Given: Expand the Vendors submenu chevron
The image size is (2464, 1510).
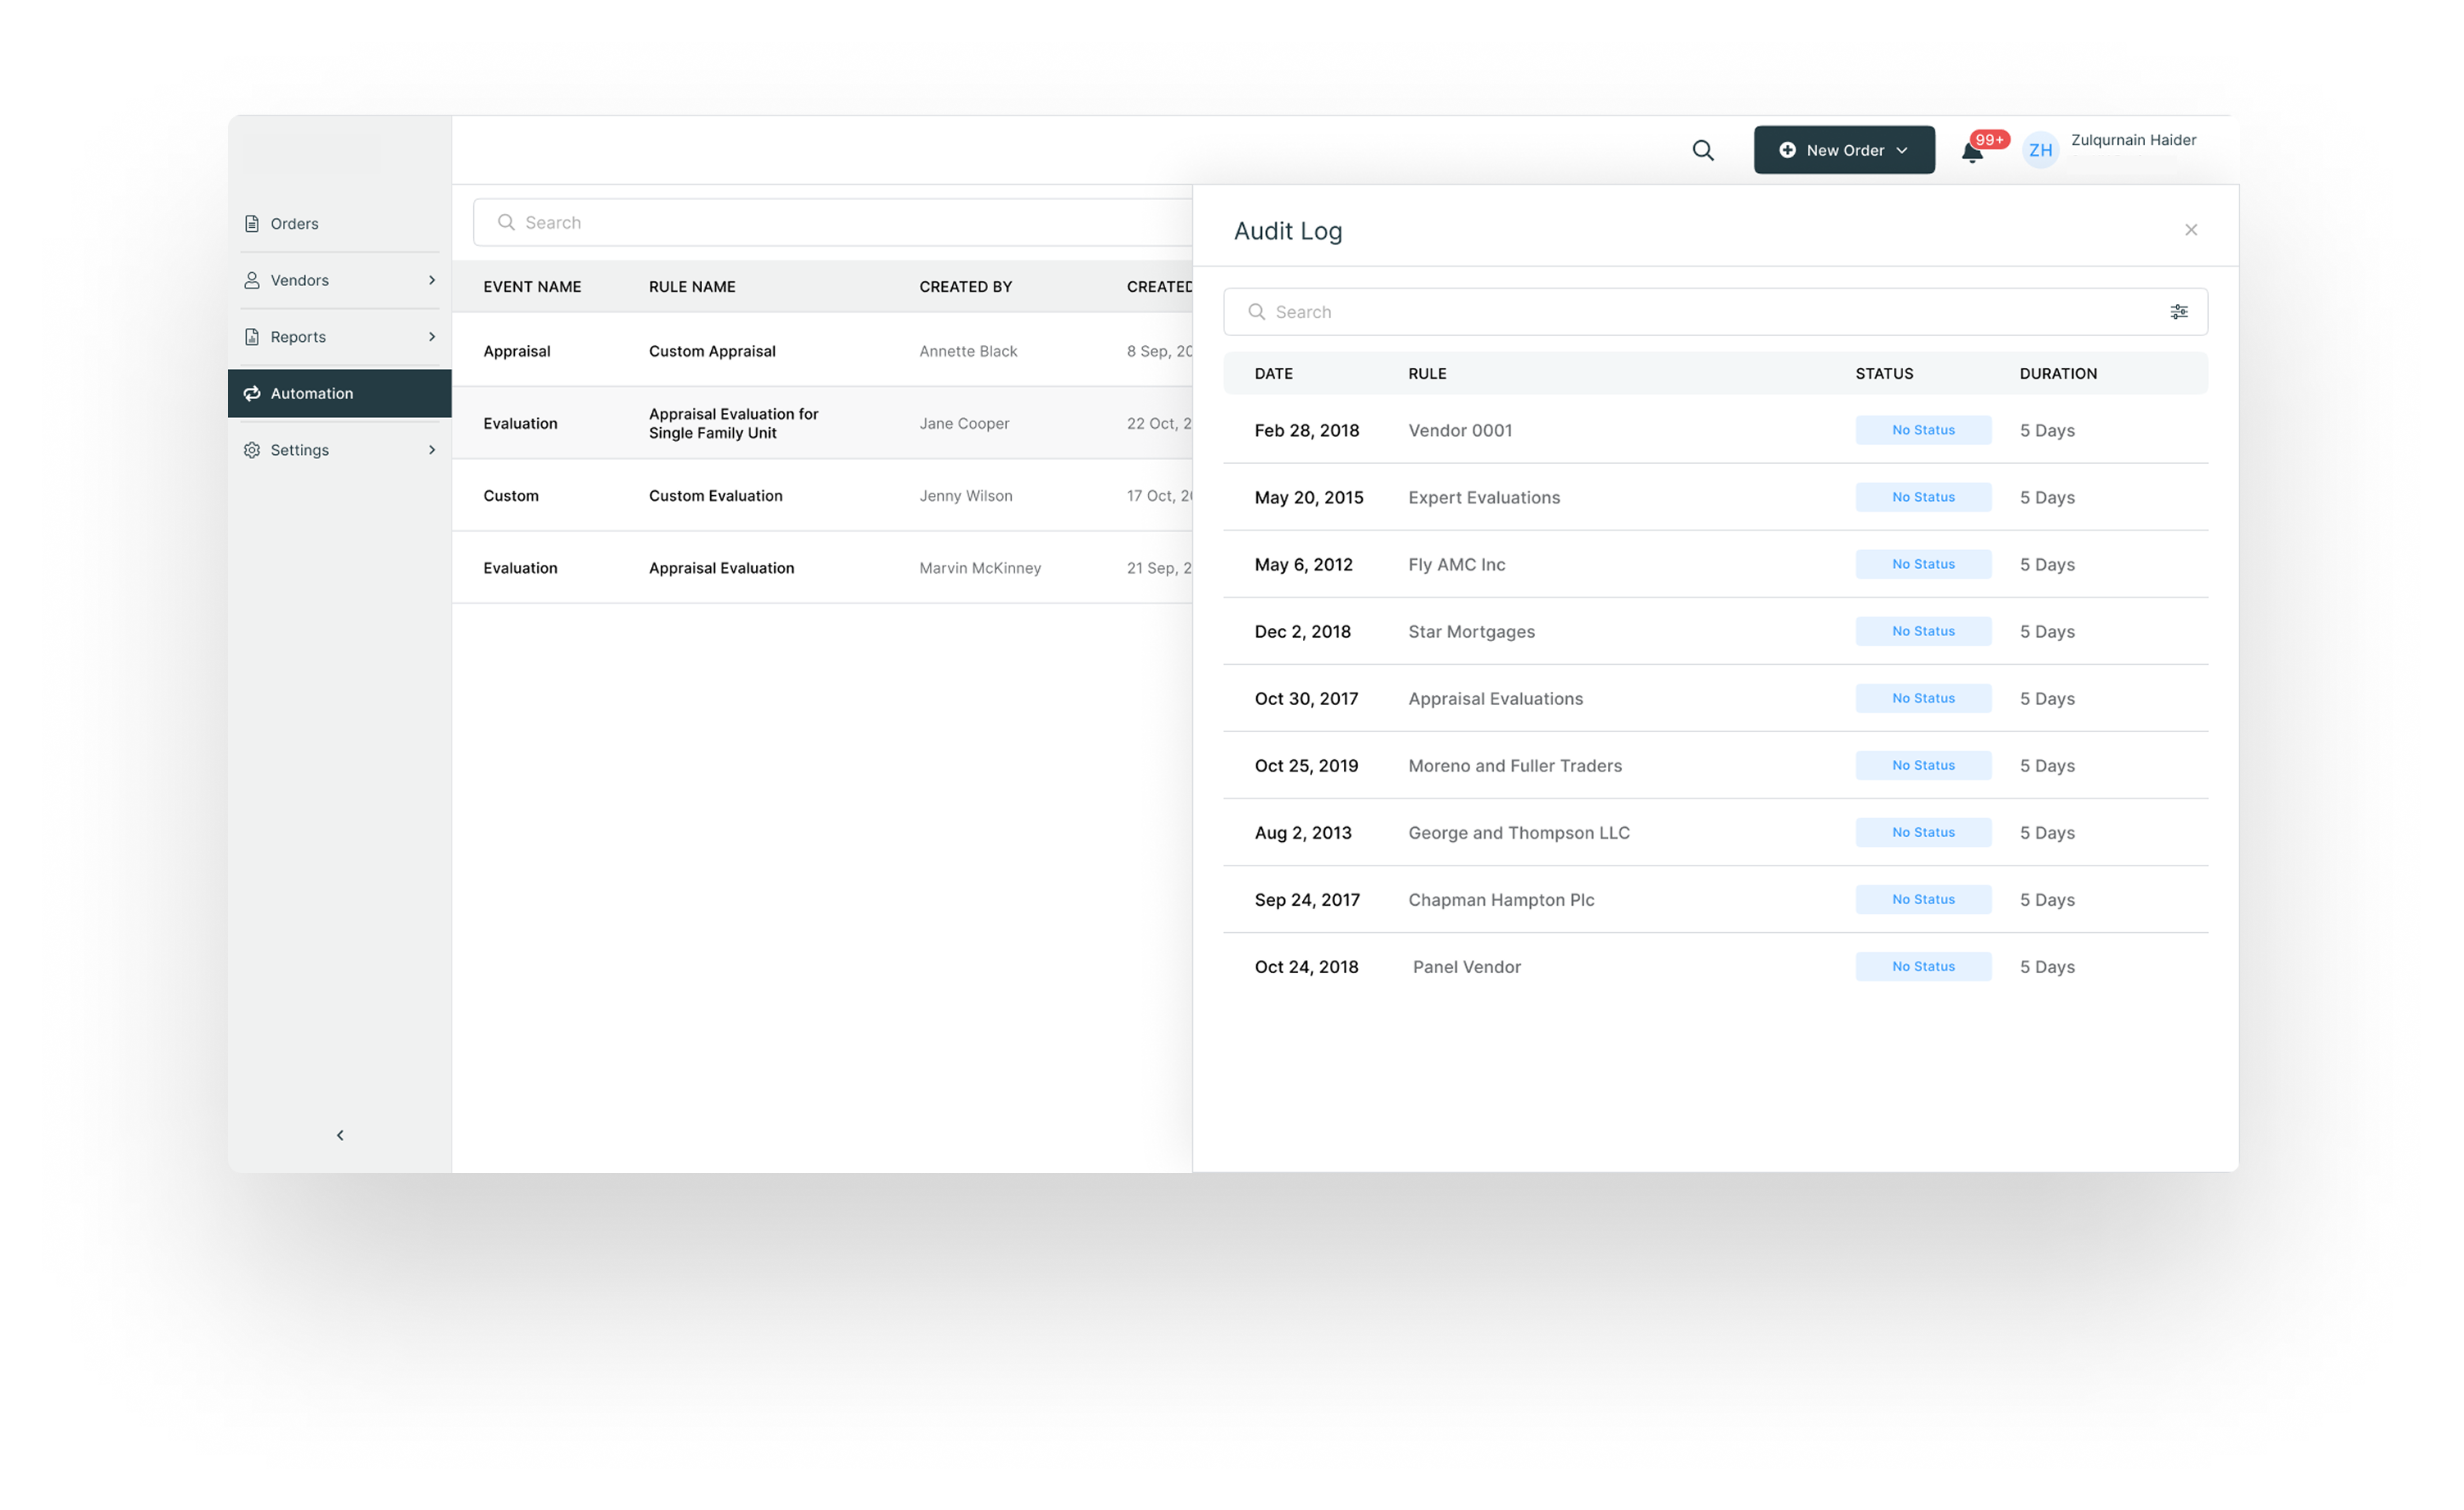Looking at the screenshot, I should coord(432,280).
